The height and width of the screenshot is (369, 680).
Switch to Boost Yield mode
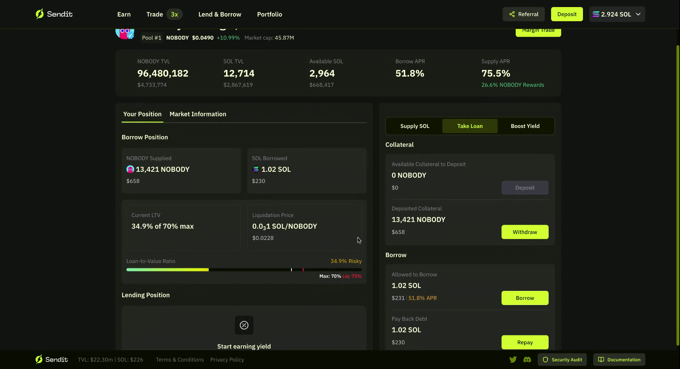[525, 126]
